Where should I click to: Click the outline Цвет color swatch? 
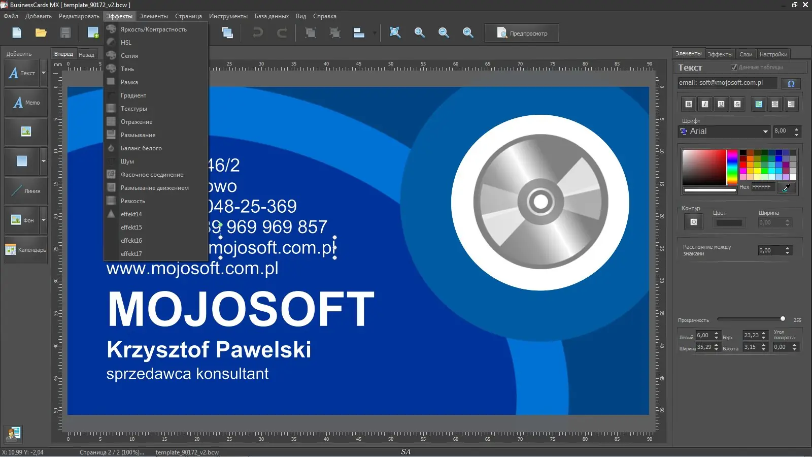click(729, 223)
